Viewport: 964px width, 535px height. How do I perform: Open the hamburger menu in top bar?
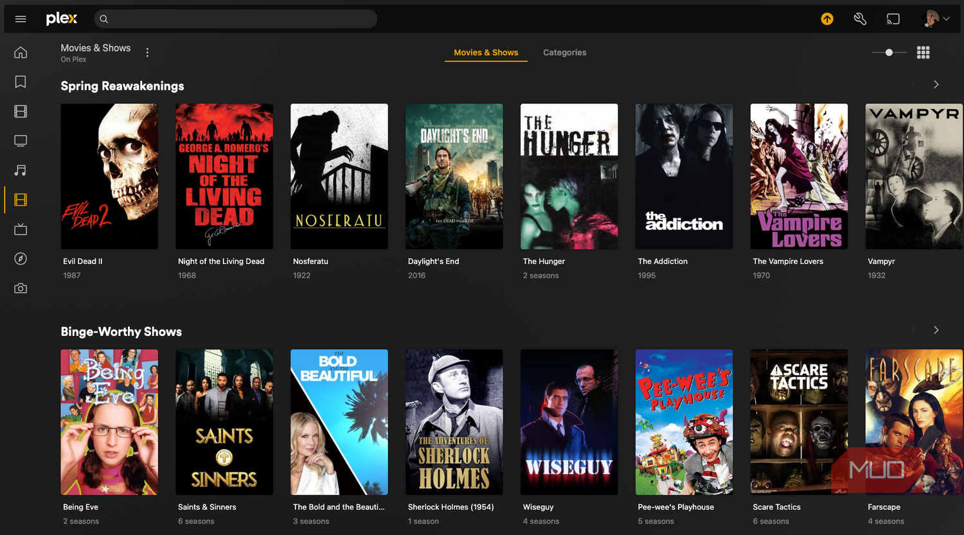click(21, 19)
